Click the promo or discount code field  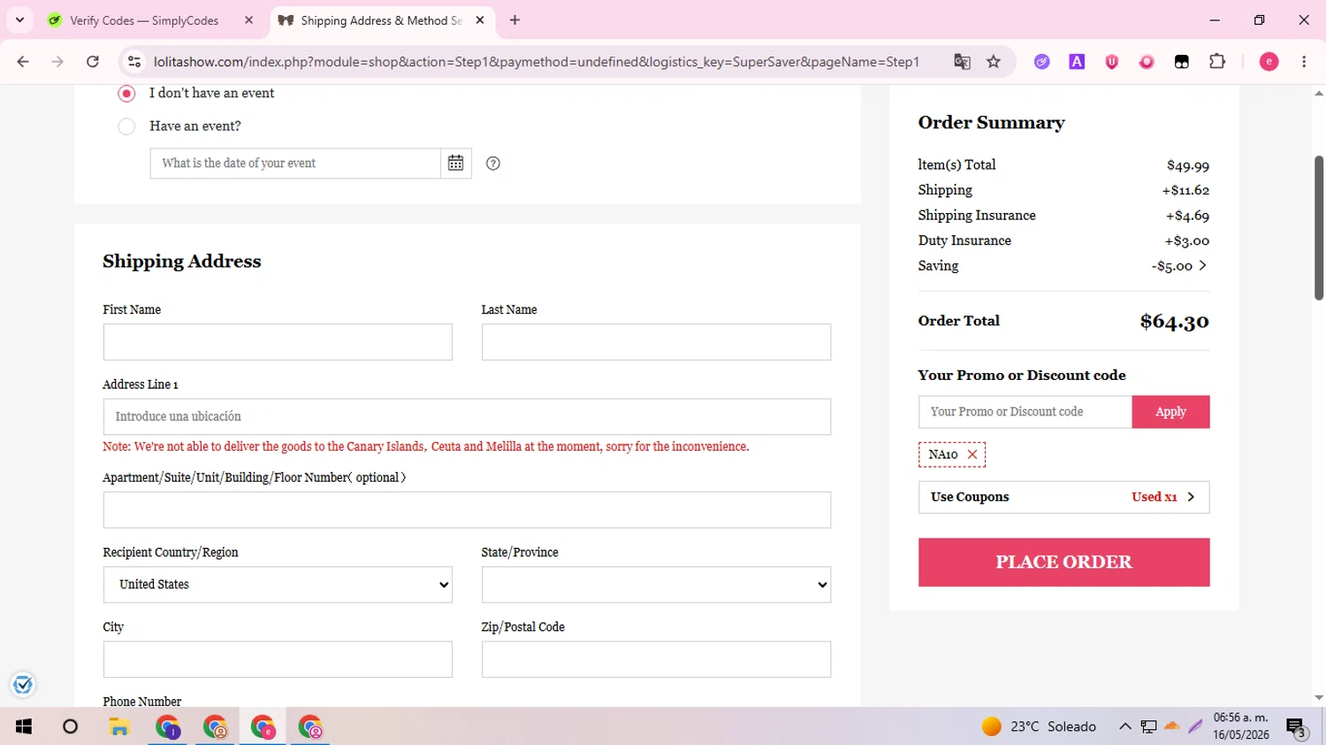[x=1025, y=412]
